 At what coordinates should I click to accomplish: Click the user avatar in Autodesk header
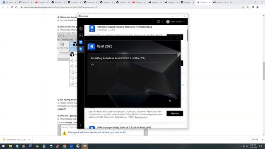click(x=168, y=22)
